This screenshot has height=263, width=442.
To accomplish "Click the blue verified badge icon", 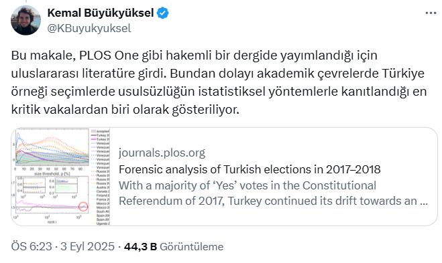I will 163,13.
